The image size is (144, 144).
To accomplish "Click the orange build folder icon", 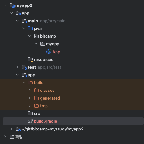I will point(30,82).
